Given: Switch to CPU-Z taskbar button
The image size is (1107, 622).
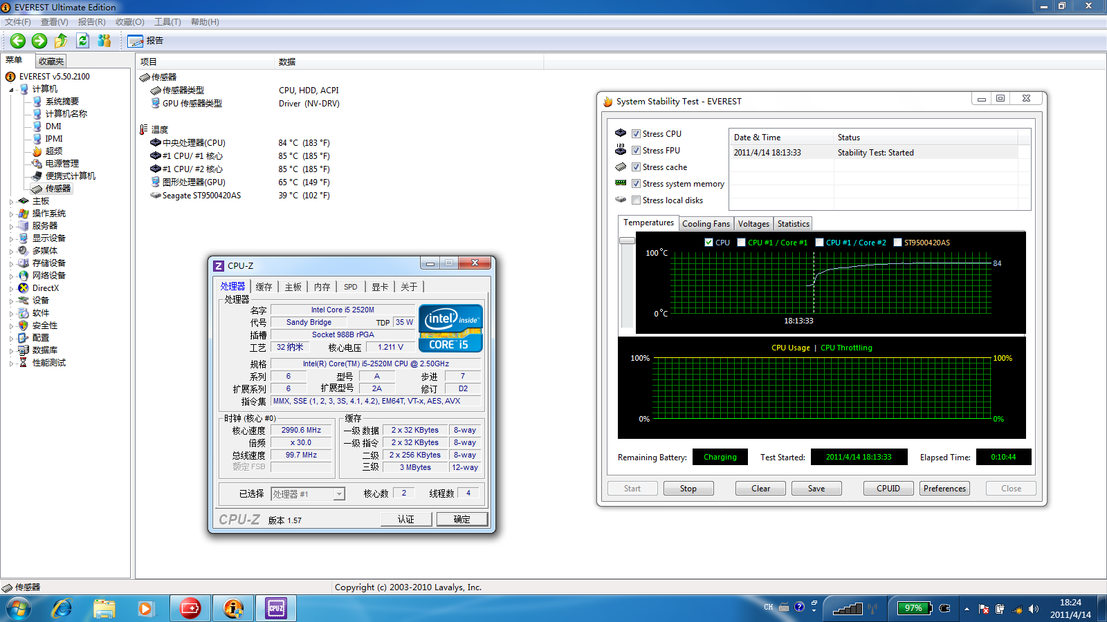Looking at the screenshot, I should [276, 609].
